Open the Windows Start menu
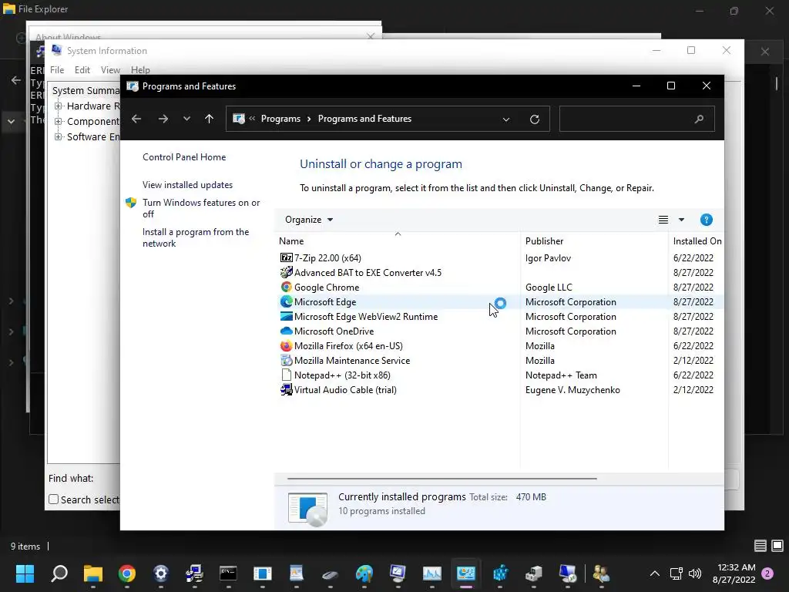 (25, 573)
